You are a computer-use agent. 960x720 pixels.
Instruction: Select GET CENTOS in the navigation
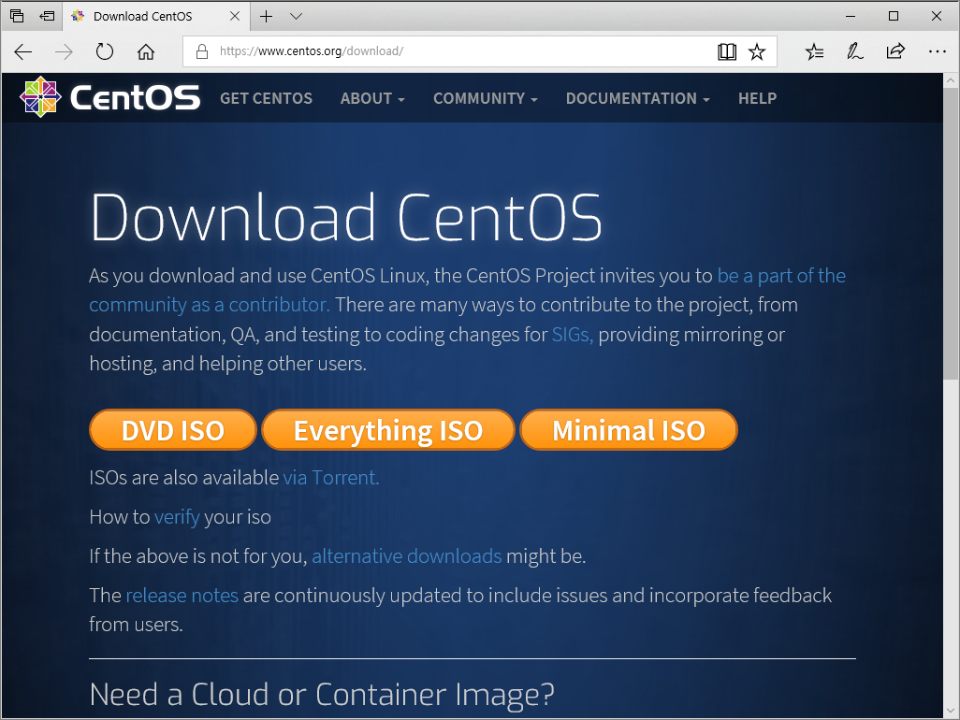tap(266, 98)
